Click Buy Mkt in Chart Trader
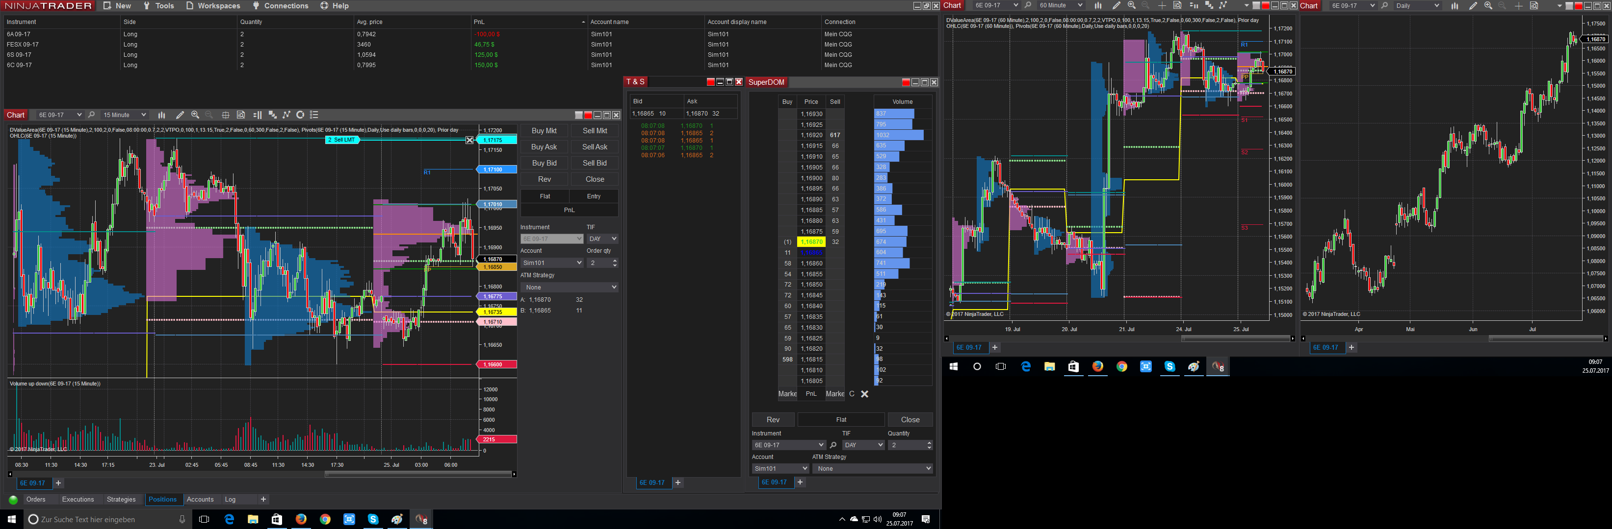The image size is (1612, 529). coord(544,130)
